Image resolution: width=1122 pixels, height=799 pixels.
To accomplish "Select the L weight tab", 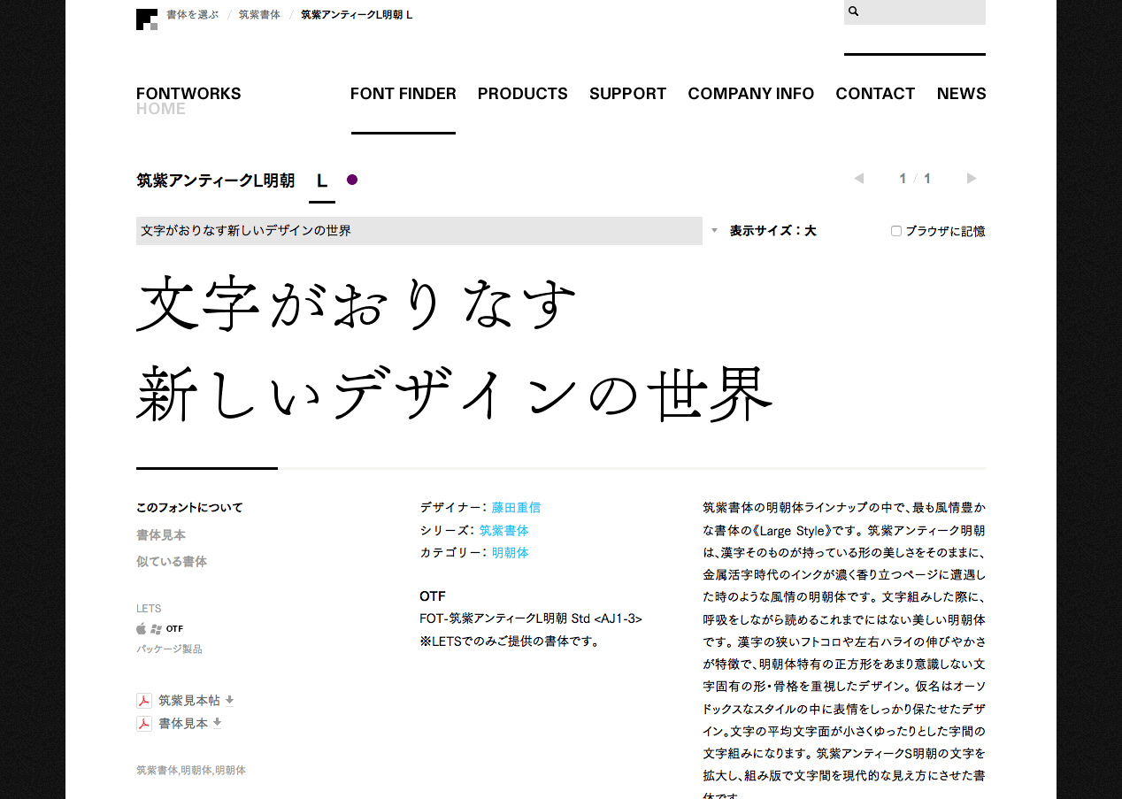I will click(322, 181).
